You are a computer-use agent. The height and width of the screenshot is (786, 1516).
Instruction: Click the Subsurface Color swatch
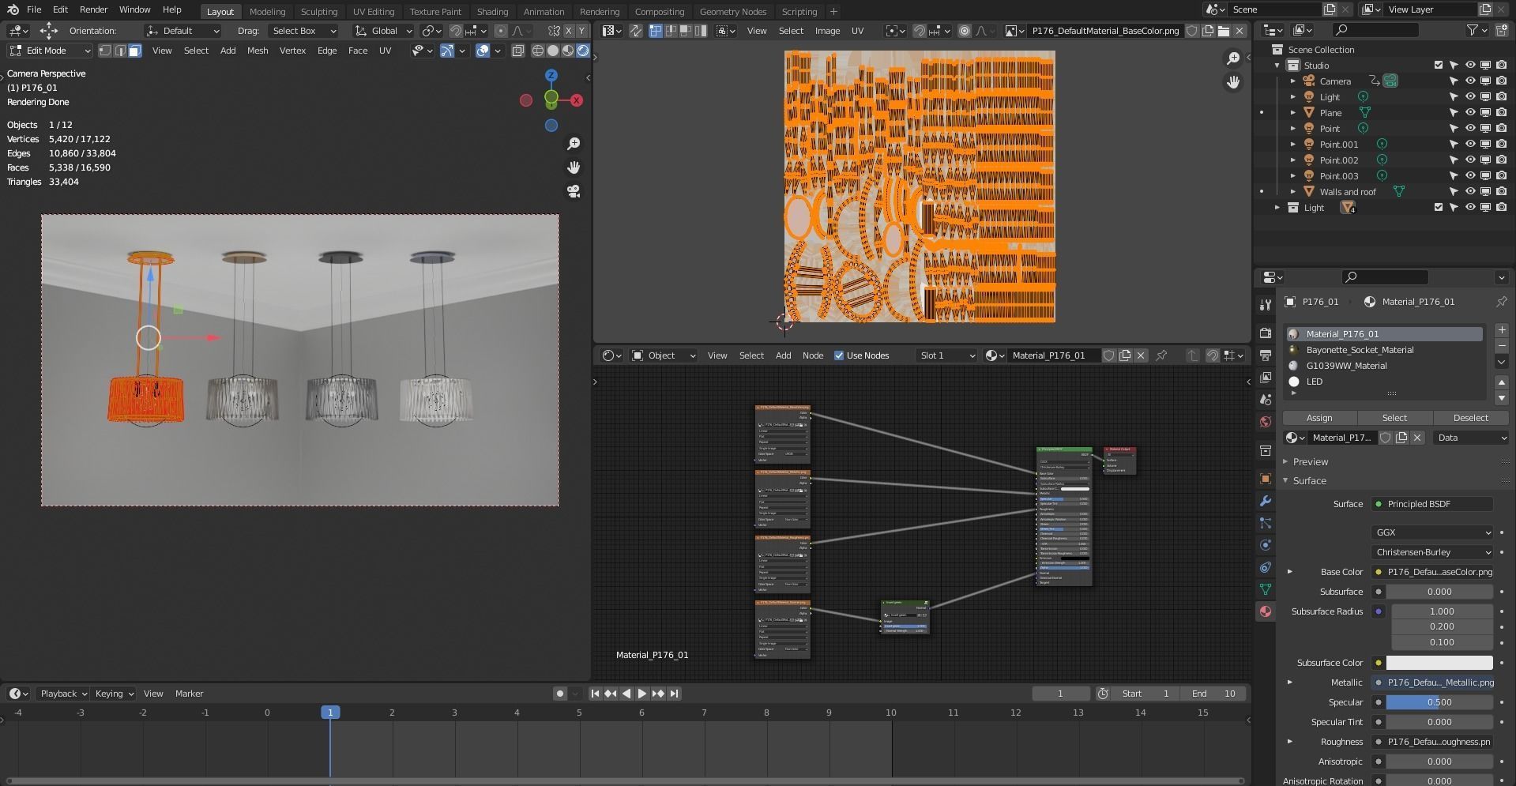coord(1439,663)
